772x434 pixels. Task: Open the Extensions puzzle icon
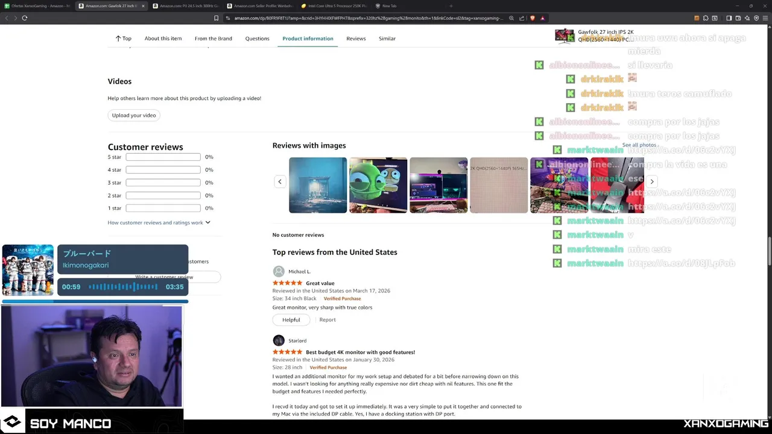pos(706,18)
